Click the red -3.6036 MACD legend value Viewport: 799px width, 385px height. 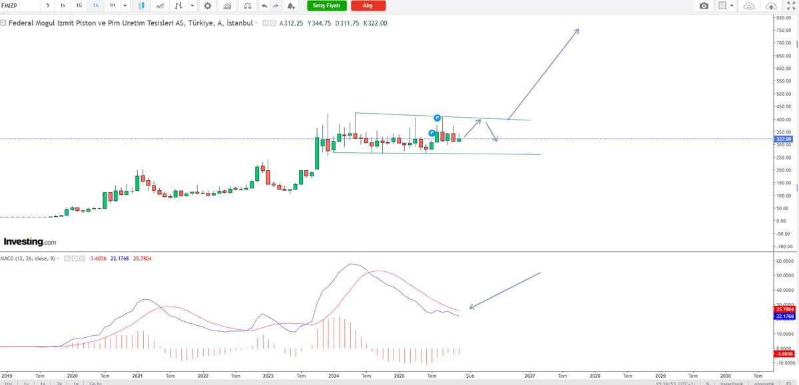(x=97, y=259)
